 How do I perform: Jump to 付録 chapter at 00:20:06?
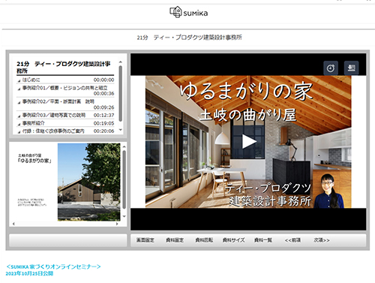(66, 131)
